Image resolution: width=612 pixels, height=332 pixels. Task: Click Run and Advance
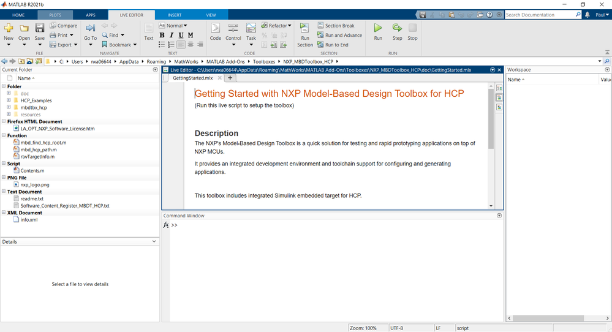tap(339, 35)
